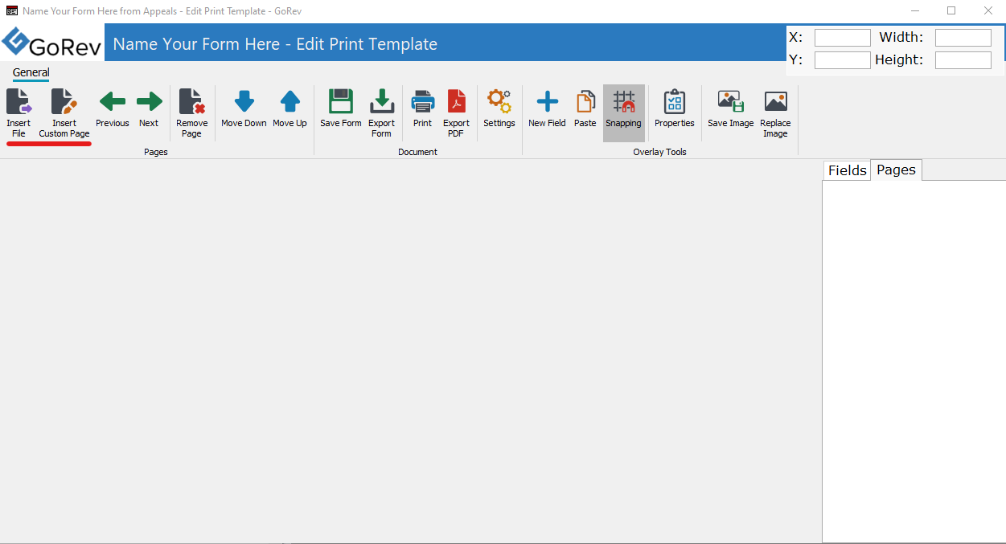The height and width of the screenshot is (544, 1006).
Task: Switch to the Fields tab
Action: tap(848, 170)
